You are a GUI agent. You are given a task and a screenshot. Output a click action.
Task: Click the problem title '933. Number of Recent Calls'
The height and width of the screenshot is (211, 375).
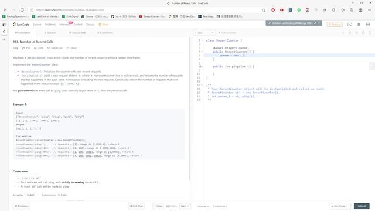click(x=33, y=42)
